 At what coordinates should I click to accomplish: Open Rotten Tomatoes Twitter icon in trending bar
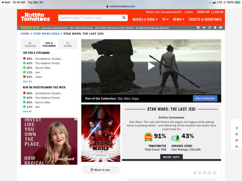(x=204, y=27)
